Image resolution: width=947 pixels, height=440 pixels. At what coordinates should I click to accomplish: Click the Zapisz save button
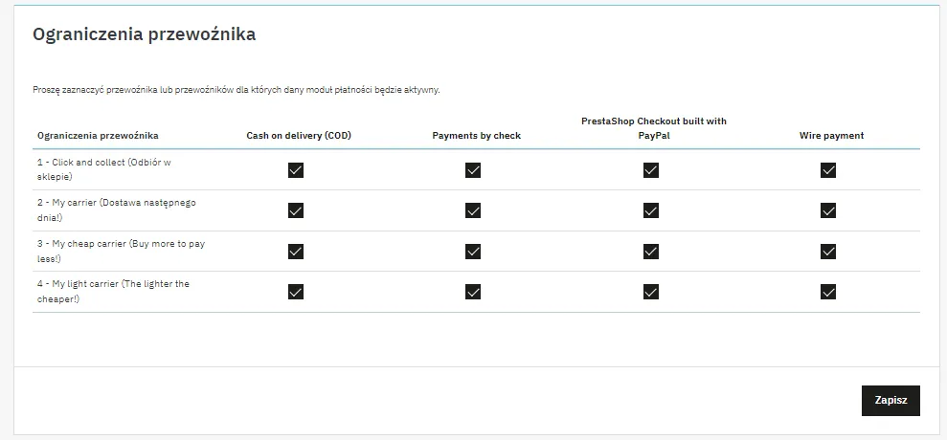[890, 401]
